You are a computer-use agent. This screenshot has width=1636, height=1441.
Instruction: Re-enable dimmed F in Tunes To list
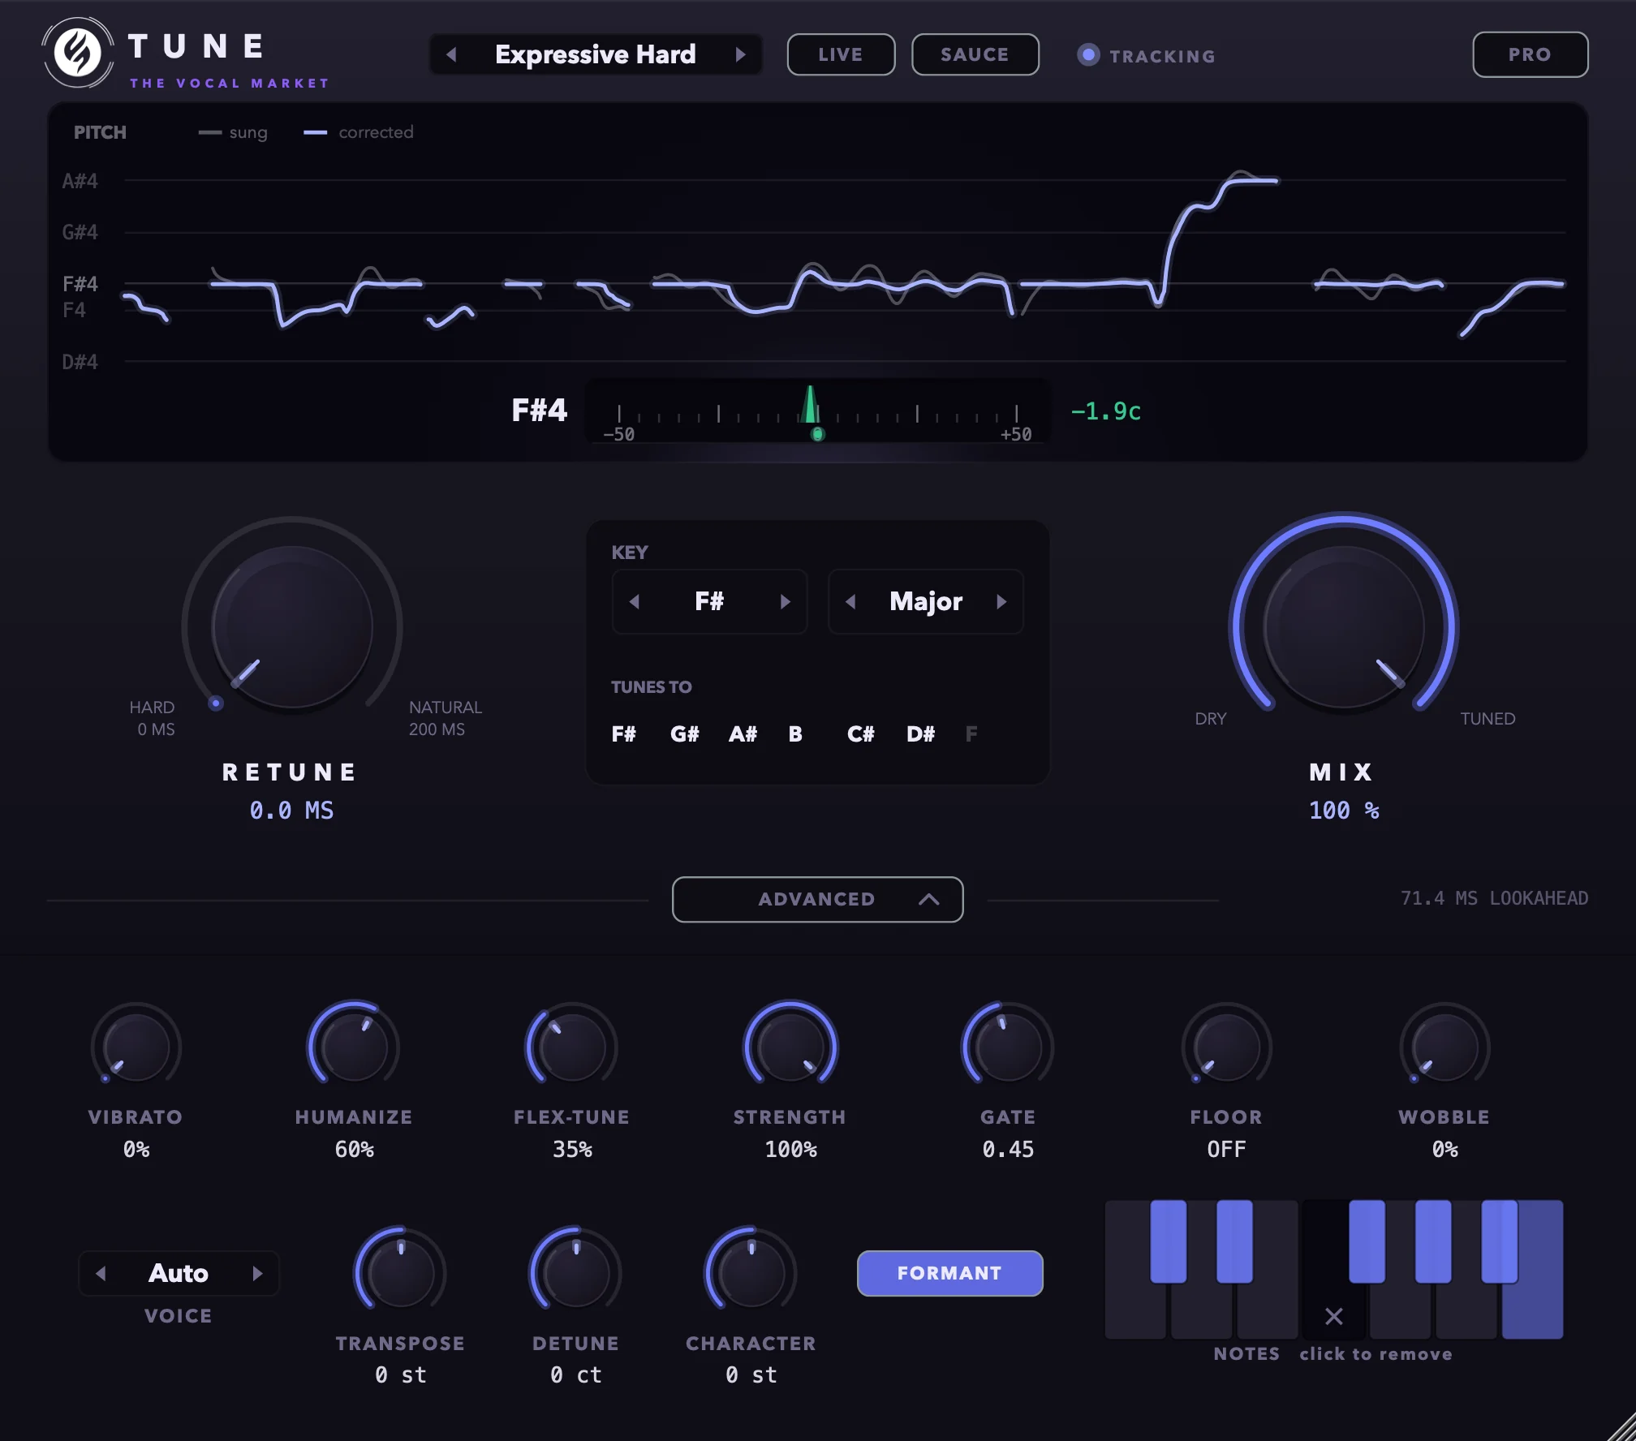tap(971, 734)
